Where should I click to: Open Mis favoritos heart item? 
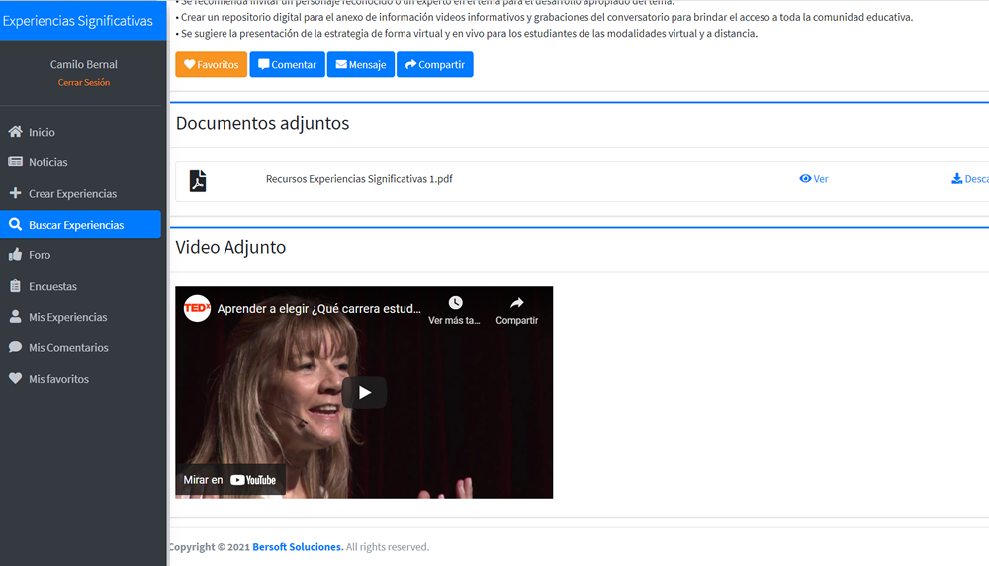coord(58,379)
